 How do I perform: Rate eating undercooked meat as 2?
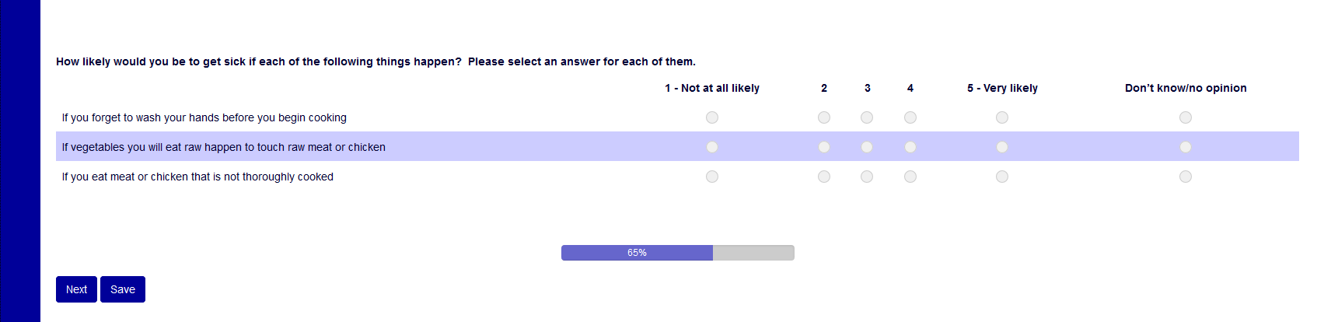tap(824, 177)
